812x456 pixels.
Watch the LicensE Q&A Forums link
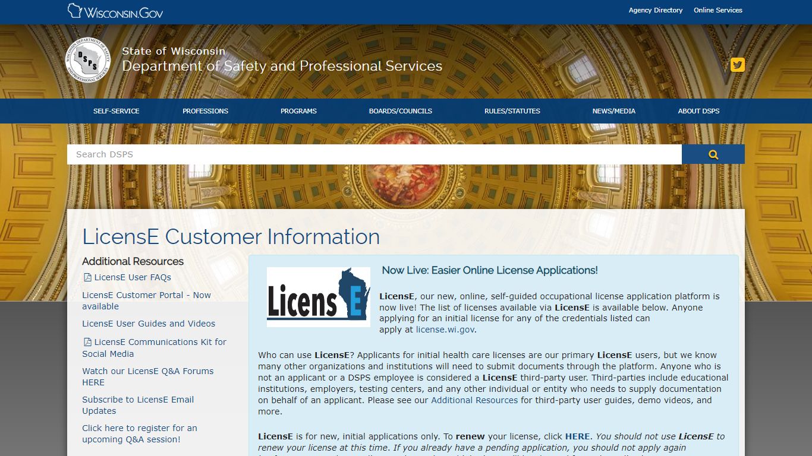click(148, 376)
